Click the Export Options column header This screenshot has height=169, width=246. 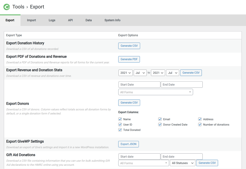pos(128,35)
